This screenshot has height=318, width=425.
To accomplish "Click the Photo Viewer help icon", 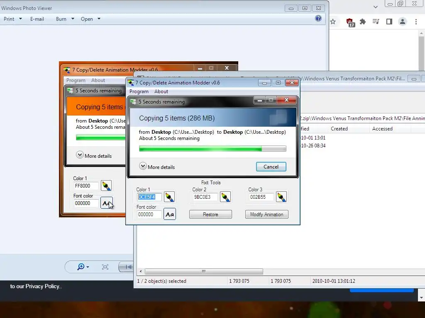I will tap(318, 18).
